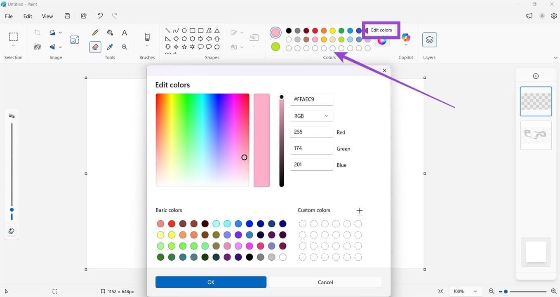
Task: Select the Text tool
Action: pyautogui.click(x=124, y=32)
